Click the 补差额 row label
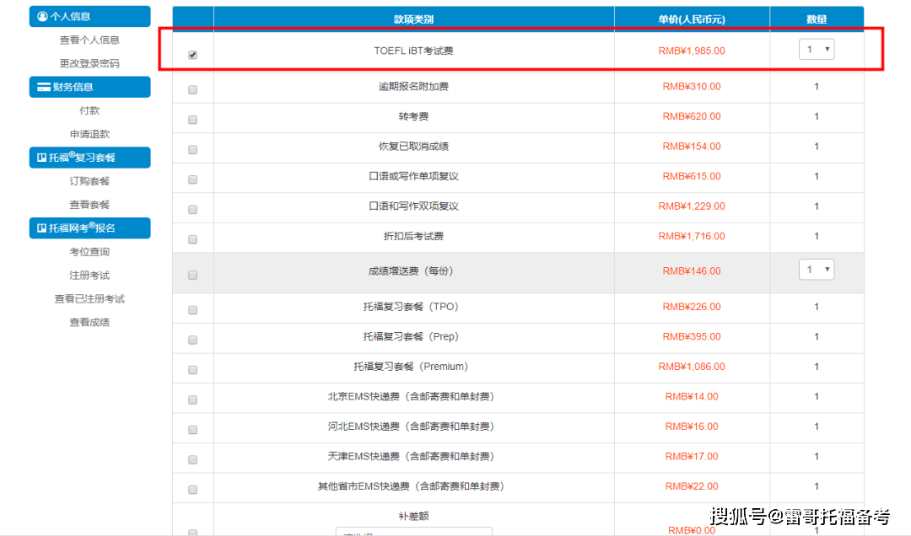The image size is (911, 536). (413, 517)
